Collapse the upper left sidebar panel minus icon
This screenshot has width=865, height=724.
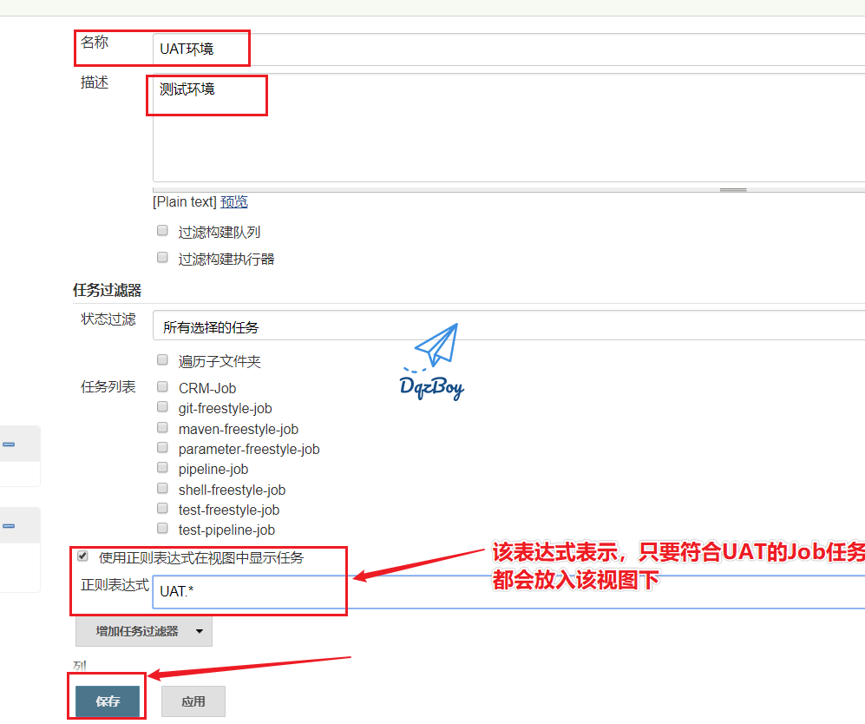pyautogui.click(x=9, y=444)
